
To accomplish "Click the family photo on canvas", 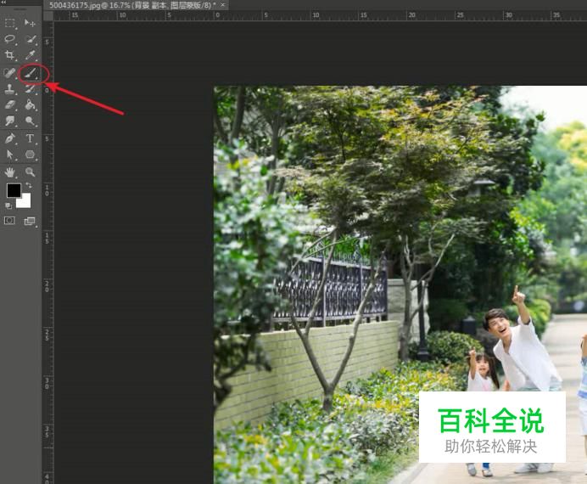I will 400,284.
